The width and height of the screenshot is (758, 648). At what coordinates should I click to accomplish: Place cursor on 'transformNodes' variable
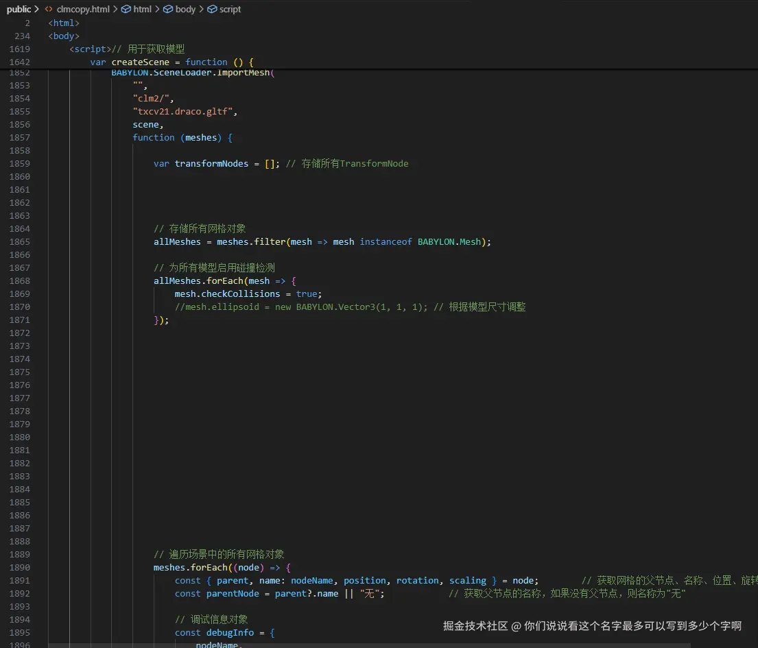[211, 163]
